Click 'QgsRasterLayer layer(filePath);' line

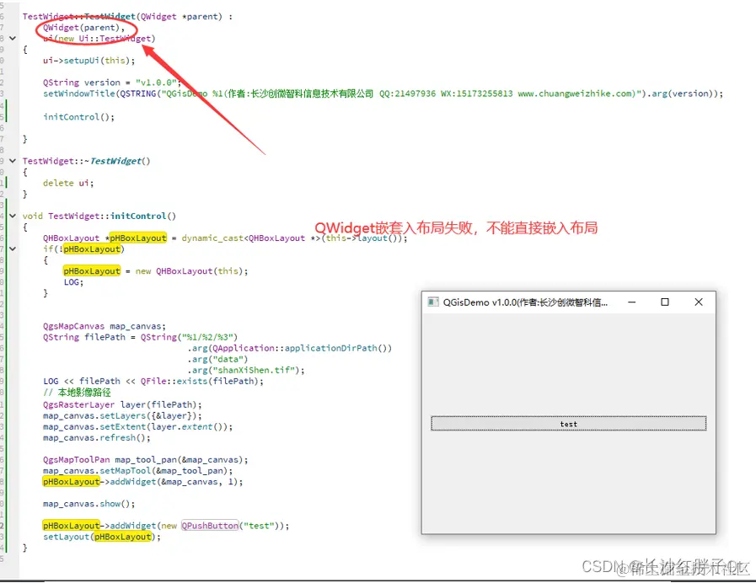[122, 404]
